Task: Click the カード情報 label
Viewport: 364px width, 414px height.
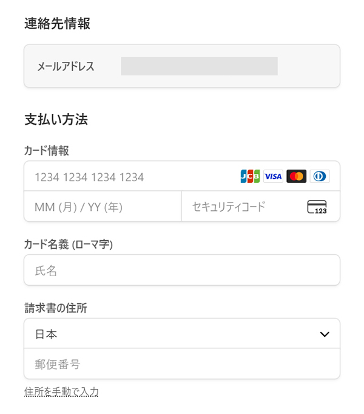Action: pos(46,150)
